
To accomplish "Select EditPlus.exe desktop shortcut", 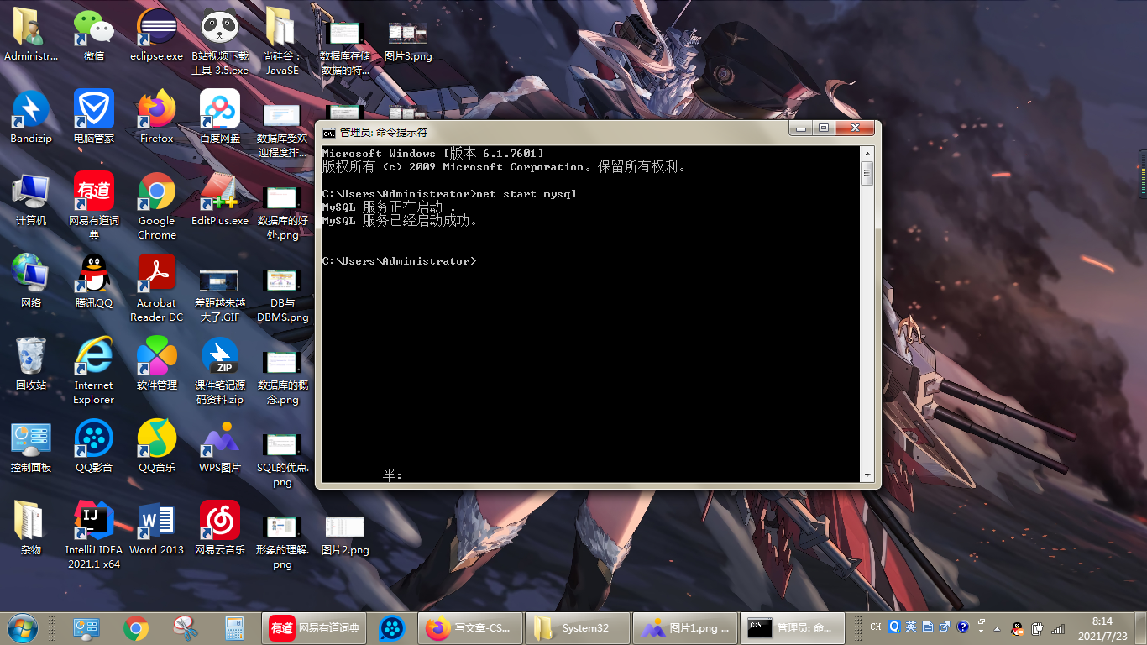I will click(220, 200).
